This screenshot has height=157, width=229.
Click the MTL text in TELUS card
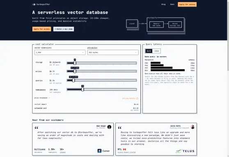[120, 149]
